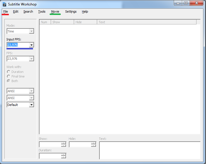Image resolution: width=206 pixels, height=164 pixels.
Task: Expand the Default dropdown list
Action: 31,105
